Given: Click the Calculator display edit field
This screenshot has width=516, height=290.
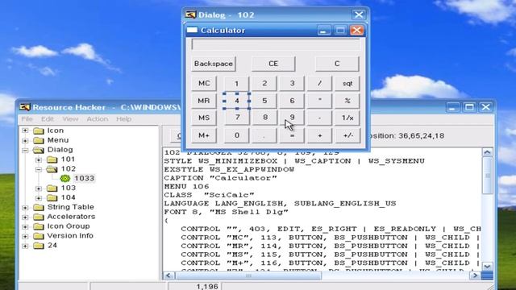Looking at the screenshot, I should pyautogui.click(x=276, y=45).
